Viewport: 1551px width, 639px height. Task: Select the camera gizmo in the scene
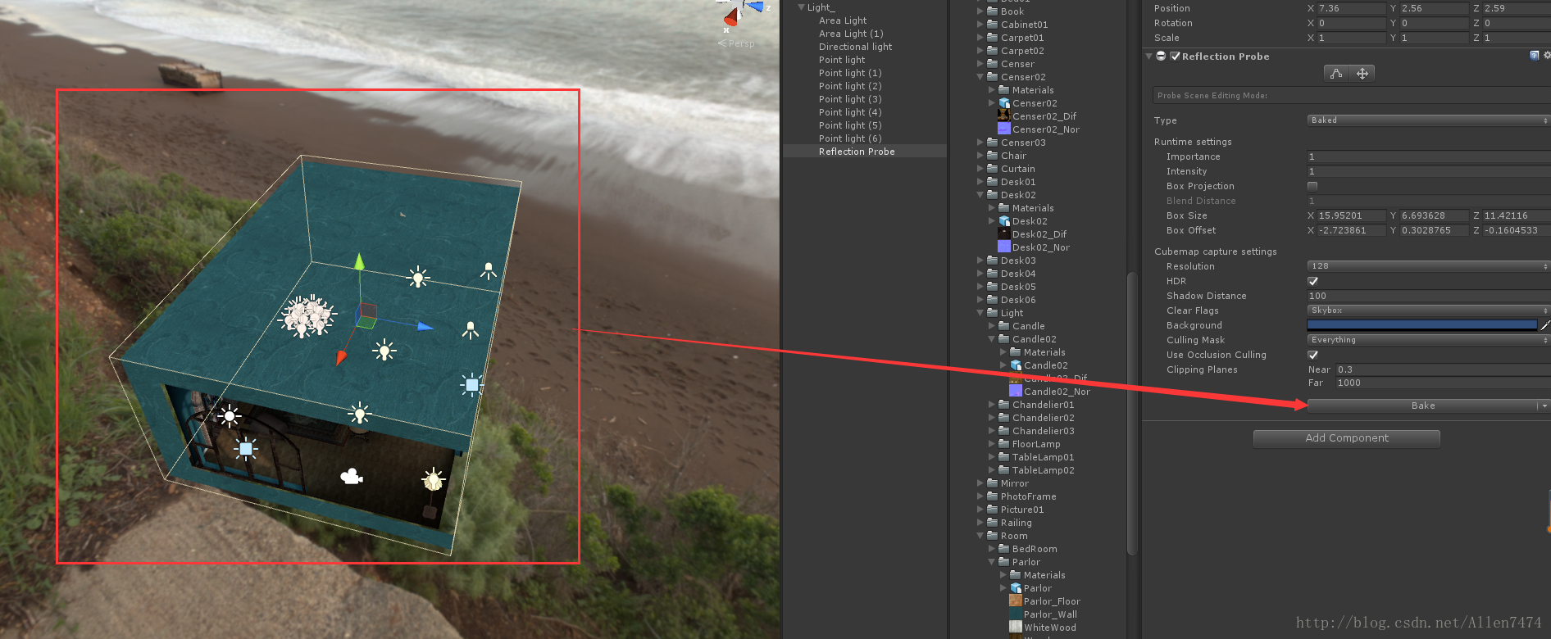point(352,476)
